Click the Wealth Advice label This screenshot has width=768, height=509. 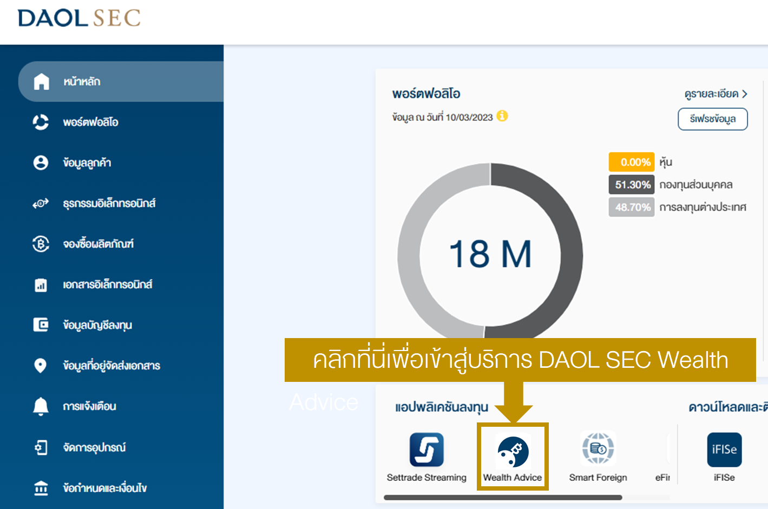(x=513, y=478)
